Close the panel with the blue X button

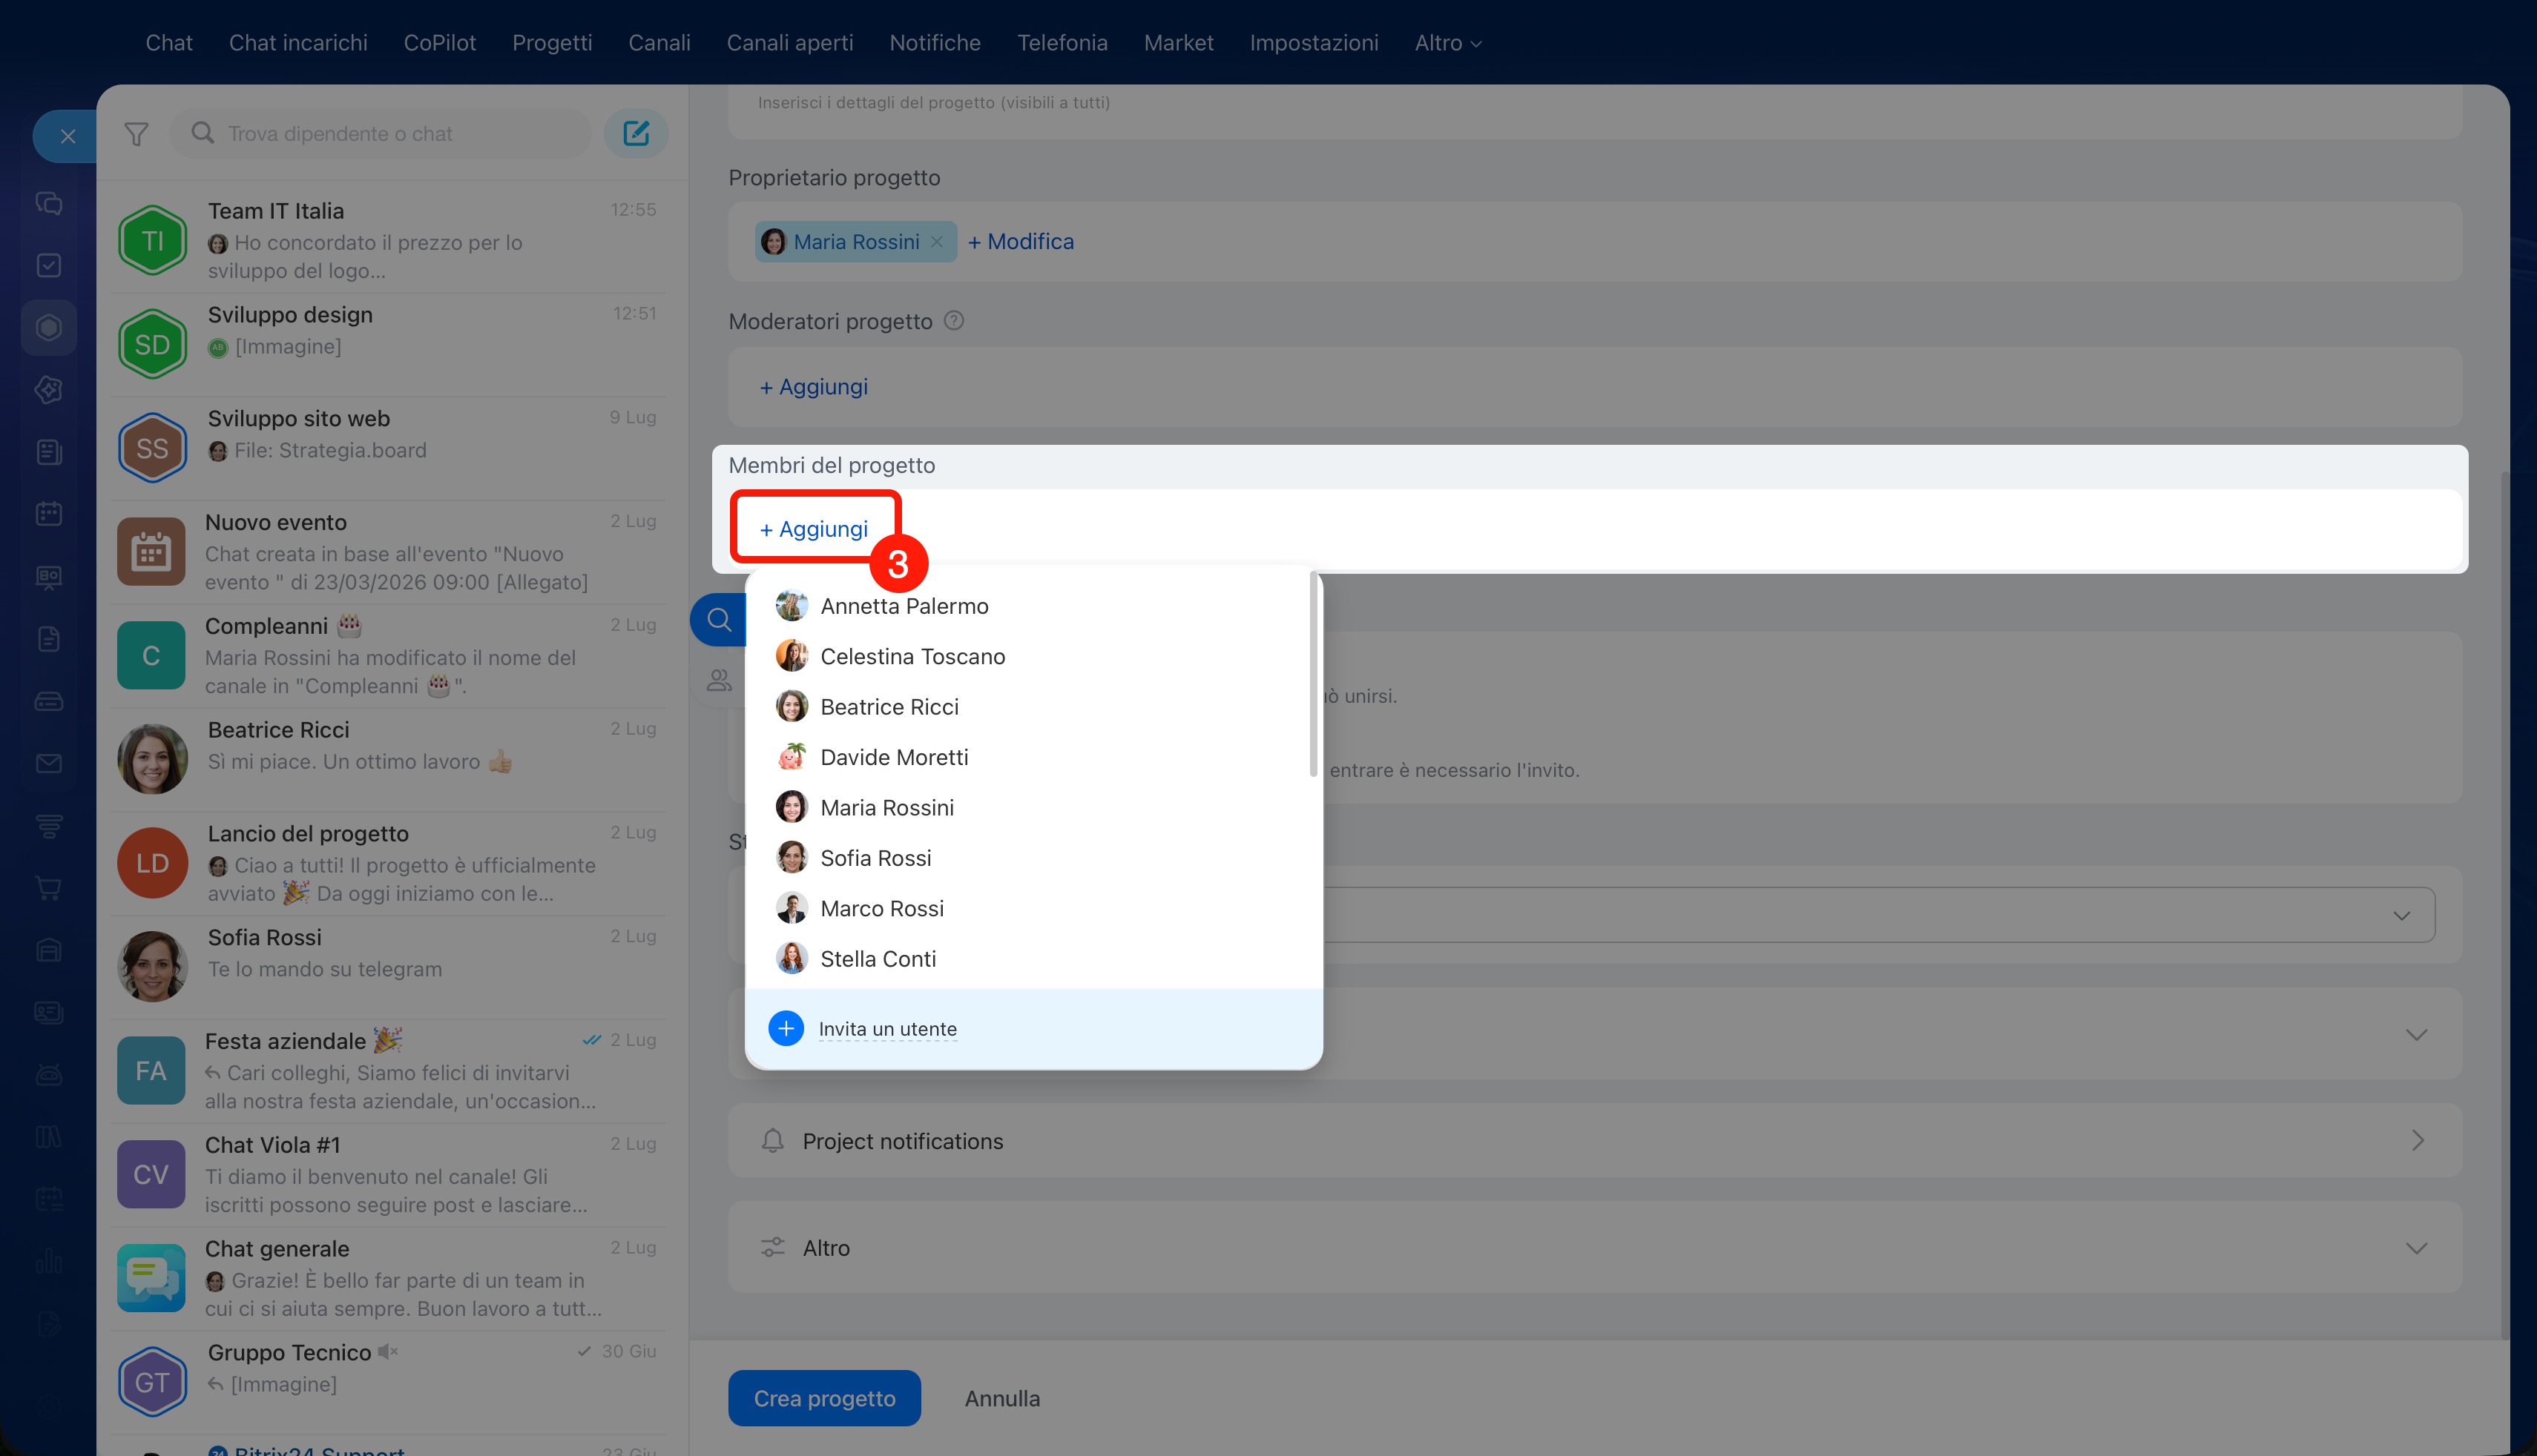tap(67, 136)
